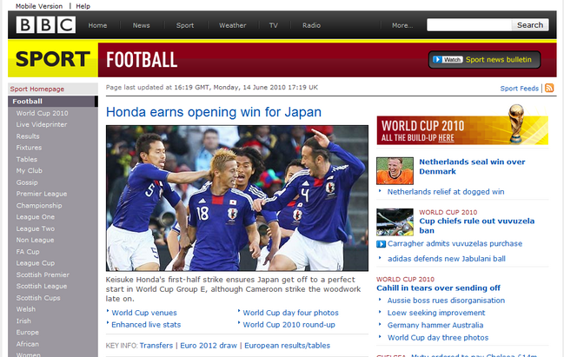Open Non League in the sidebar
Viewport: 564px width, 357px height.
pos(35,240)
